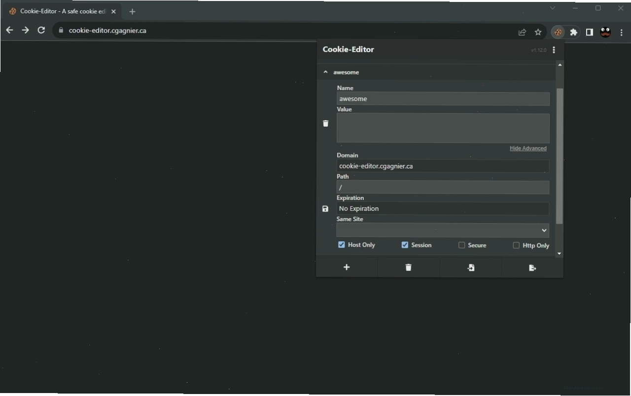This screenshot has height=396, width=631.
Task: Click the export cookies icon
Action: [532, 267]
